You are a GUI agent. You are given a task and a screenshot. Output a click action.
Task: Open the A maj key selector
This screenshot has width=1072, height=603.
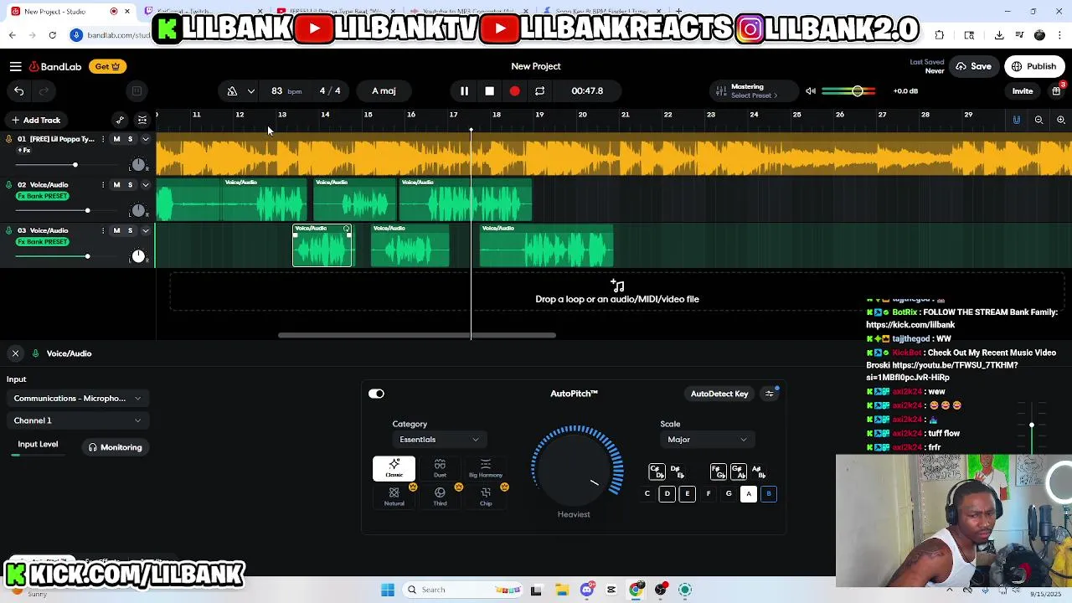point(384,90)
